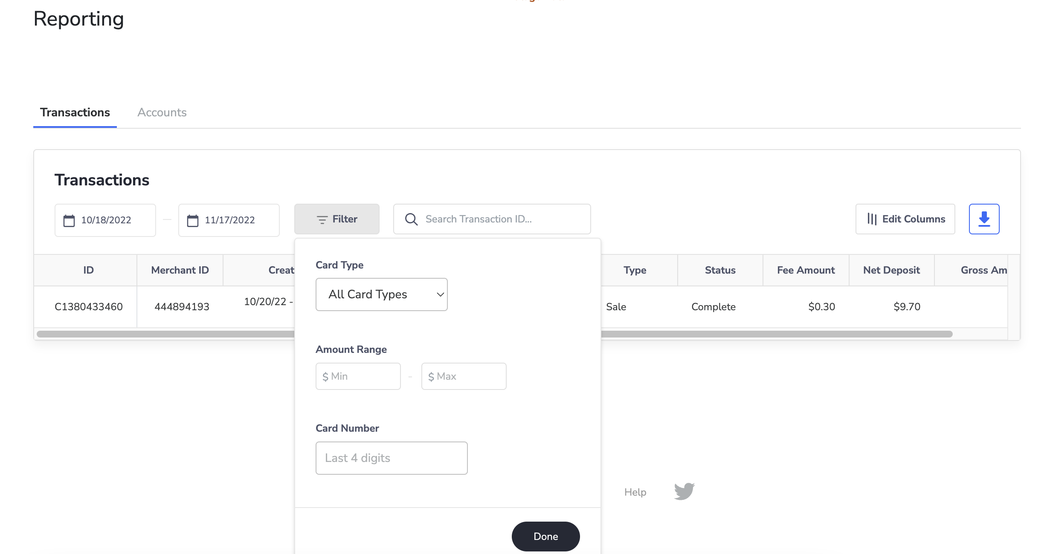
Task: Click the search magnifier icon
Action: [x=411, y=219]
